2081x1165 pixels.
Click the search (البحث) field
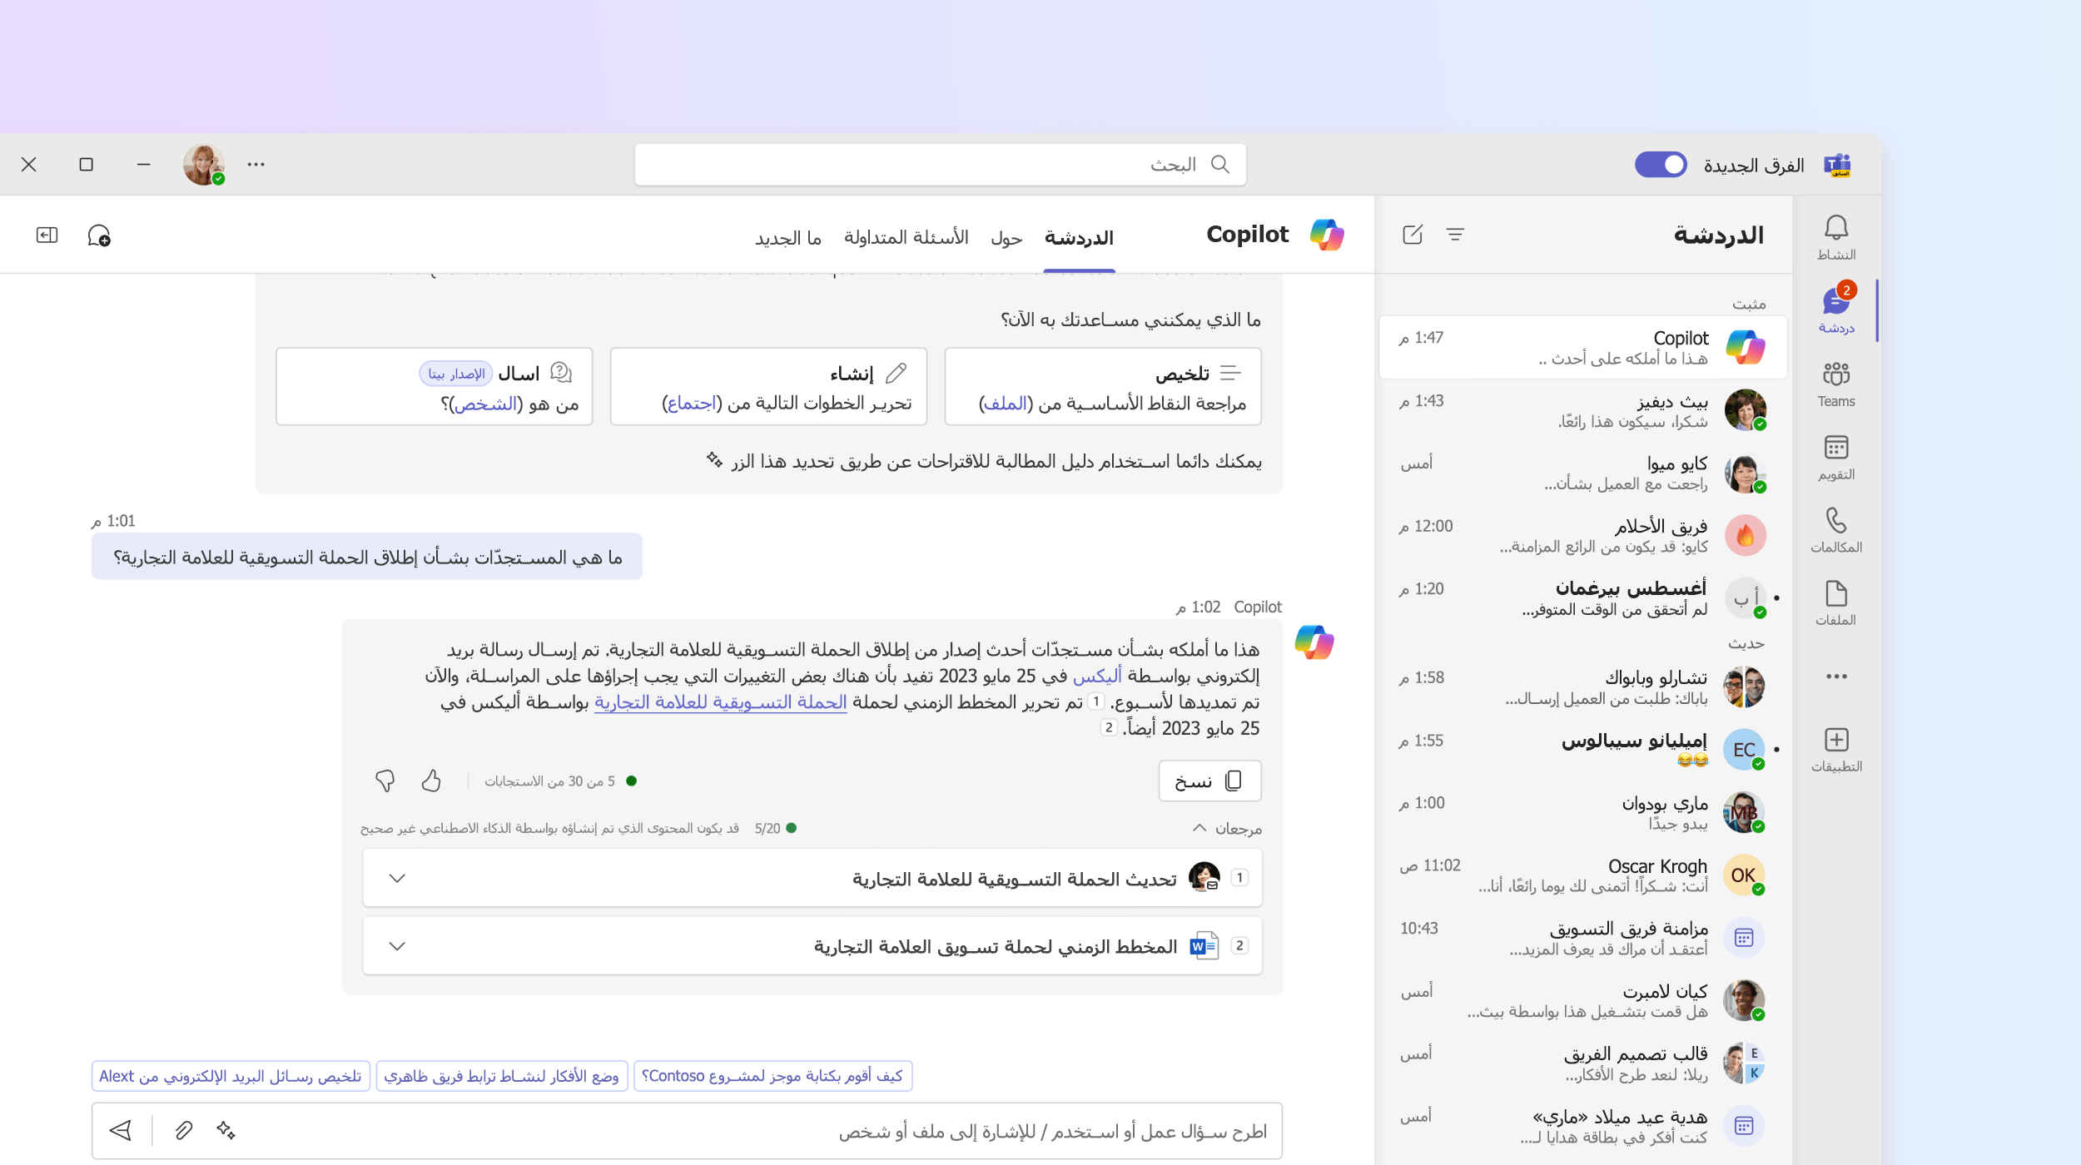click(941, 164)
